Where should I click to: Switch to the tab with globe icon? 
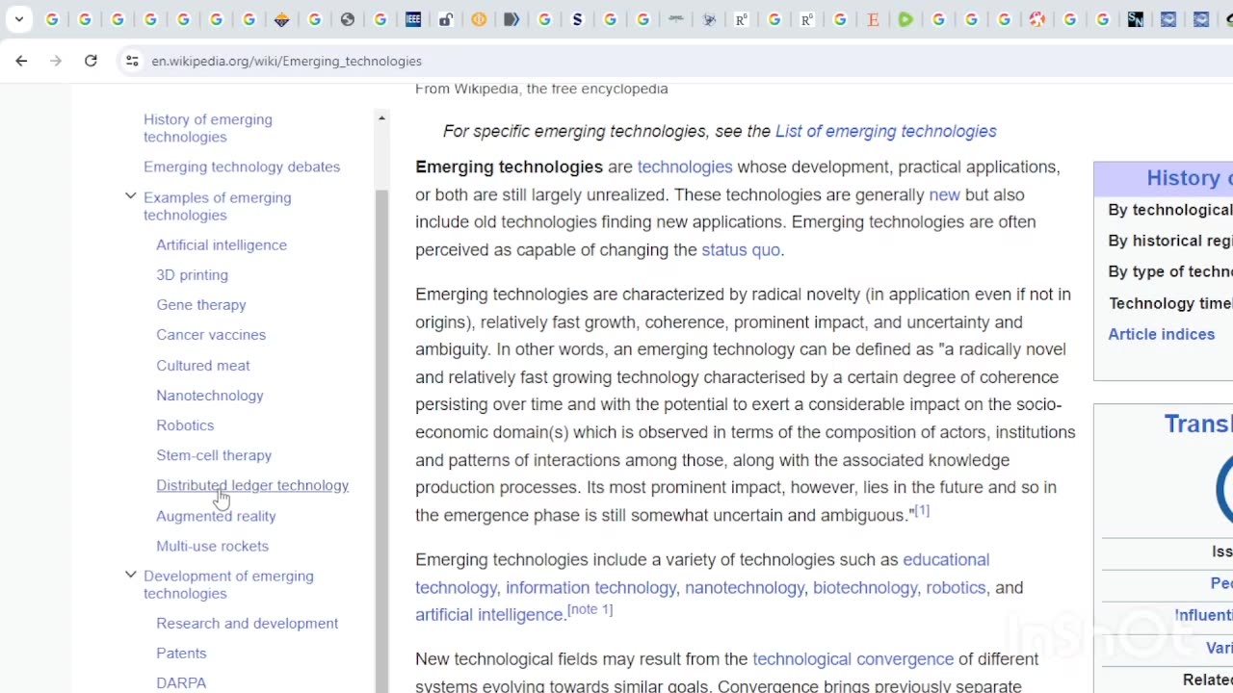(348, 19)
